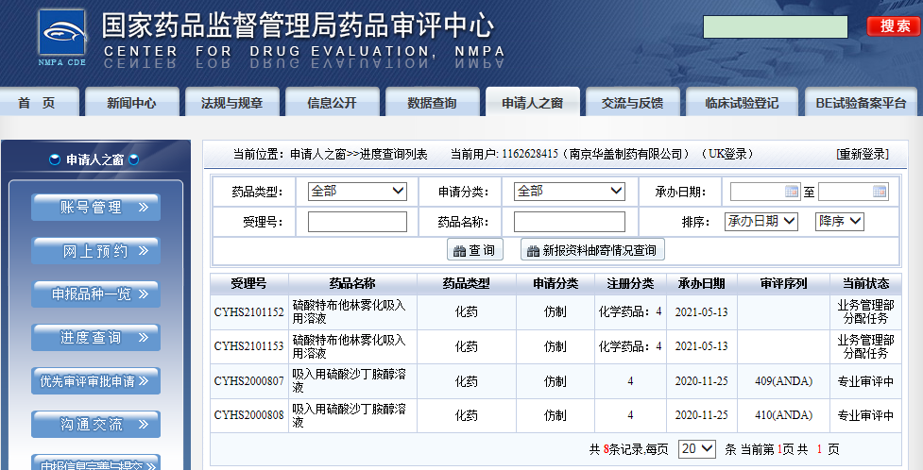This screenshot has height=470, width=923.
Task: Open the 降序 sort order dropdown
Action: [x=839, y=221]
